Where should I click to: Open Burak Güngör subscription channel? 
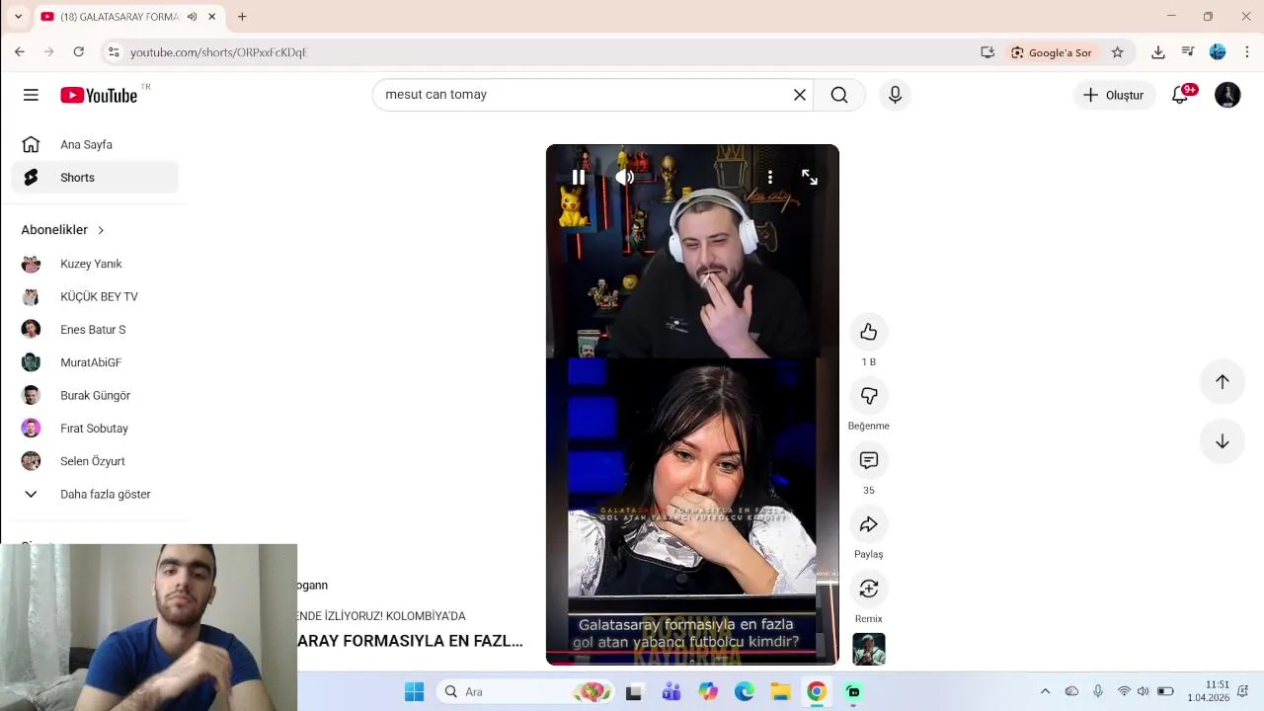tap(95, 395)
